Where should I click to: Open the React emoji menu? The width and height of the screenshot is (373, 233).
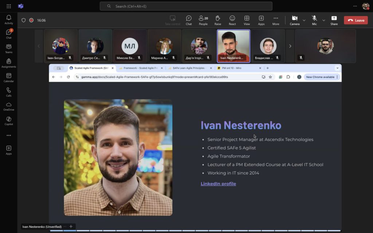click(x=232, y=20)
